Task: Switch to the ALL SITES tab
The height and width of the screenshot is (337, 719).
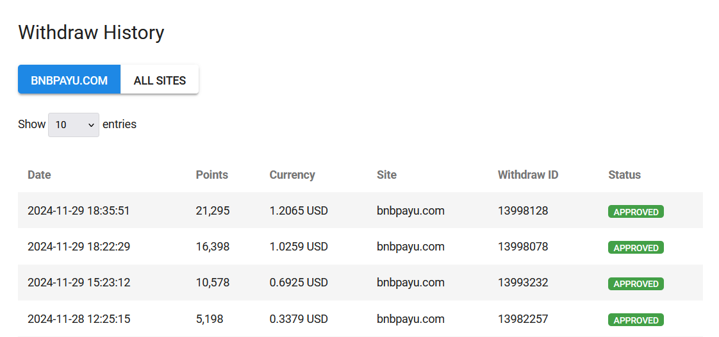Action: pos(160,79)
